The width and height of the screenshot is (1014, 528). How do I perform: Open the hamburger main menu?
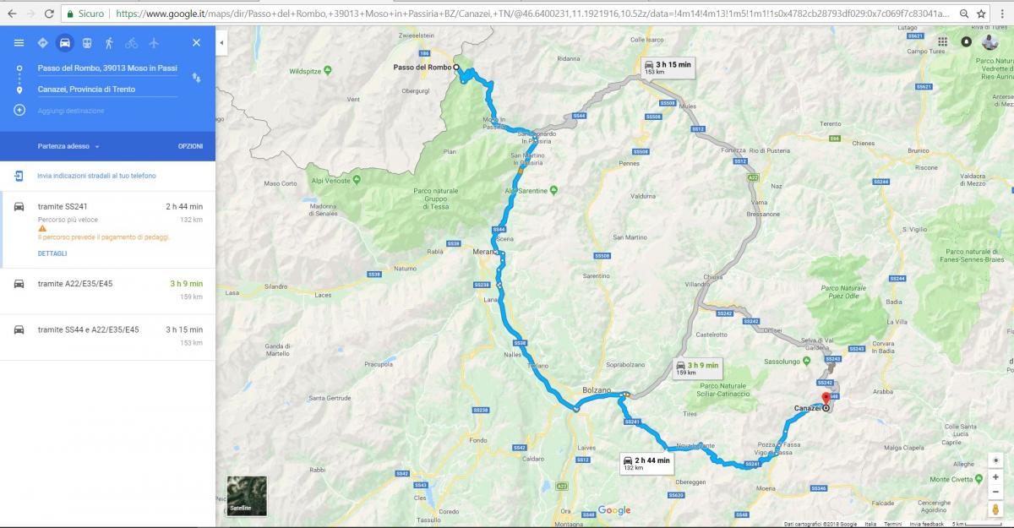[19, 43]
